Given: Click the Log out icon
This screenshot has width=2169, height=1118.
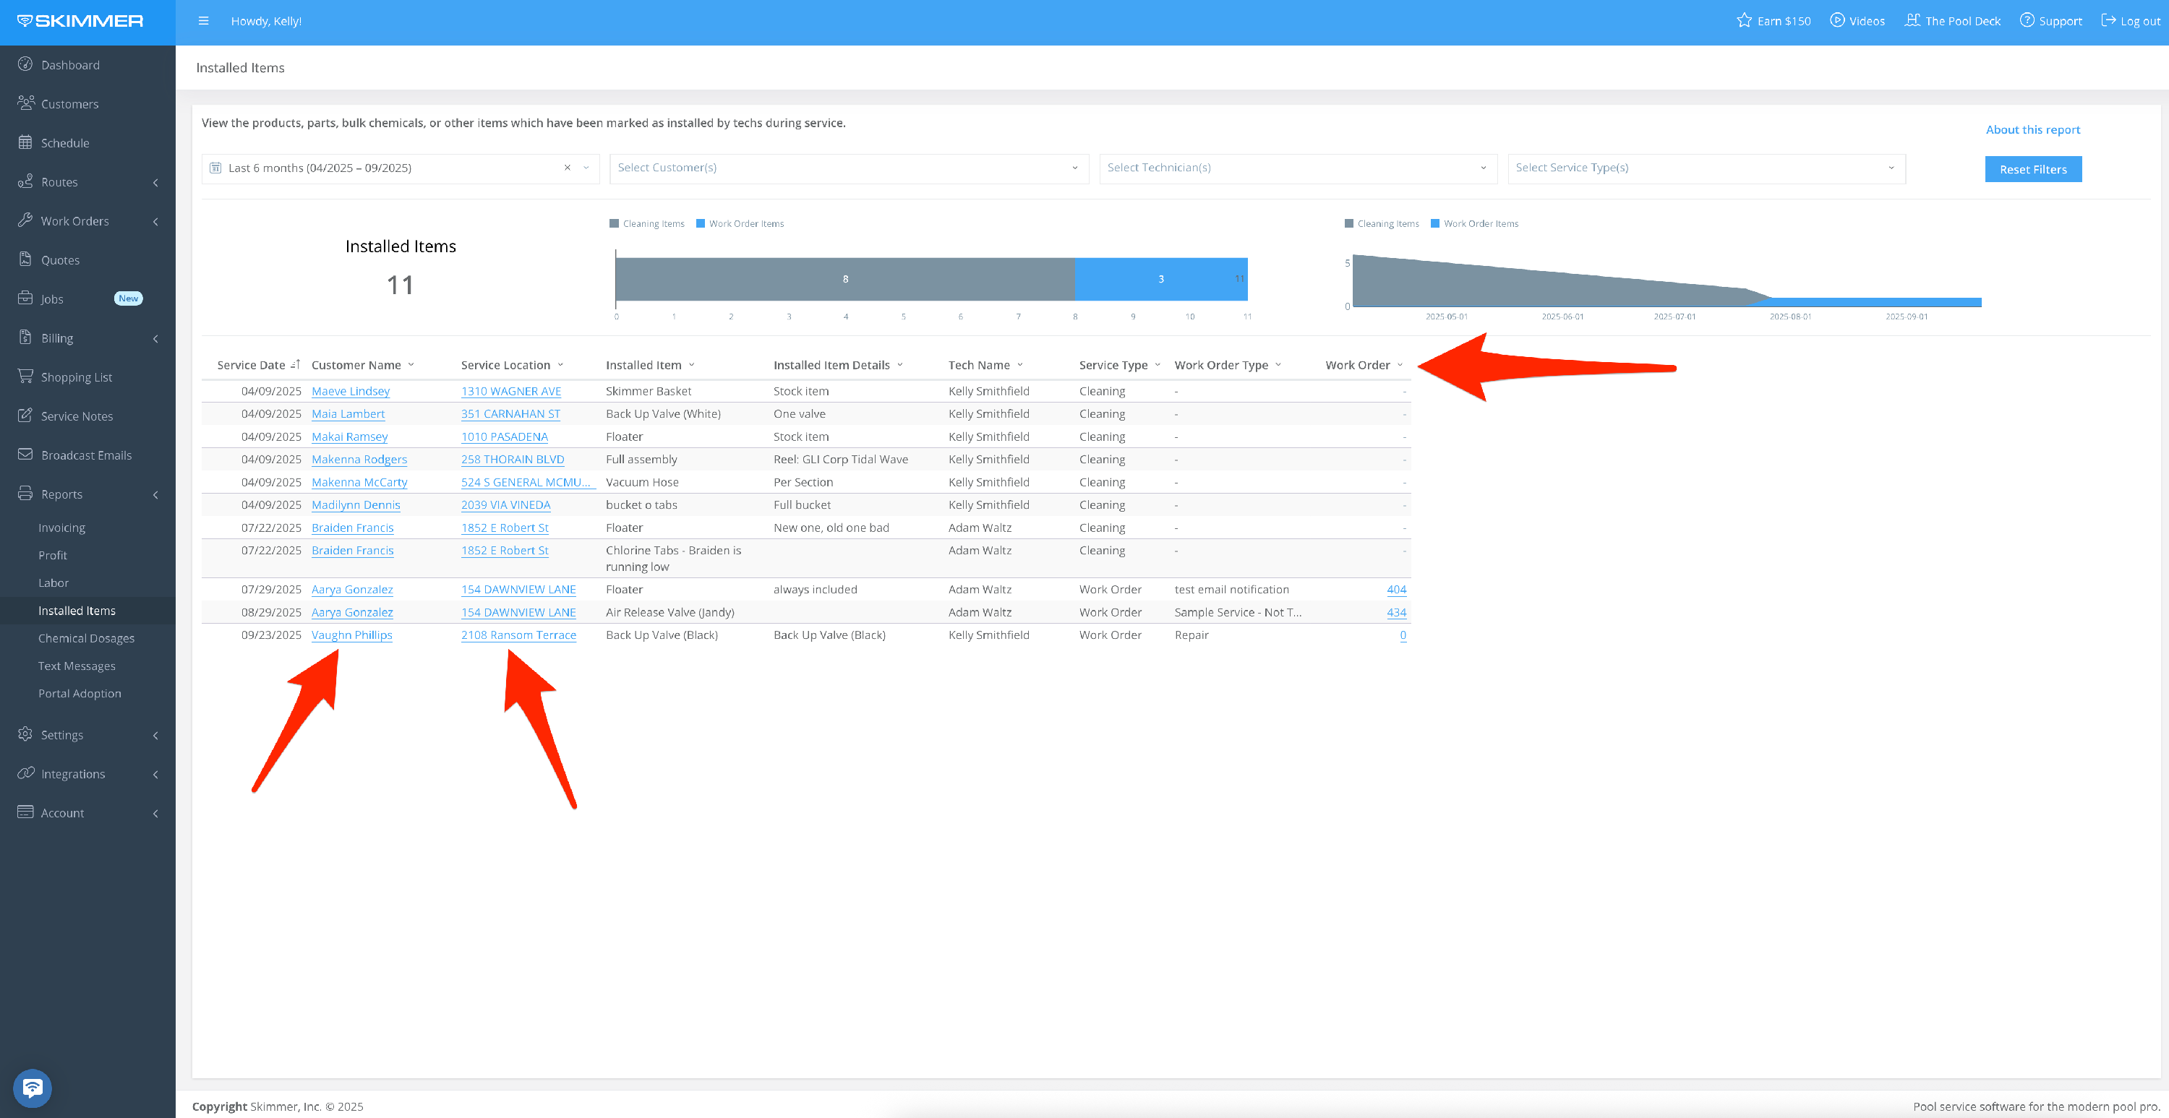Looking at the screenshot, I should pos(2108,21).
